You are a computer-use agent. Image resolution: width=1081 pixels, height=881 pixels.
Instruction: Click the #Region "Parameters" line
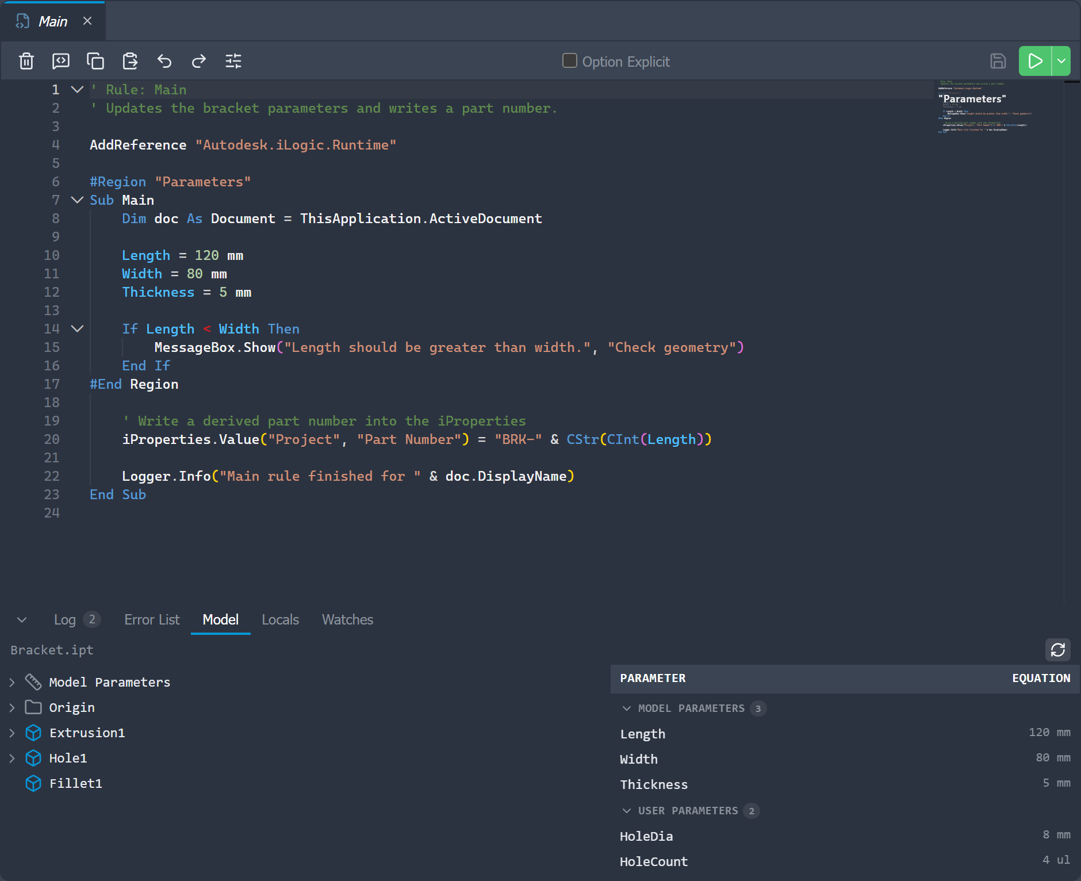click(x=170, y=182)
